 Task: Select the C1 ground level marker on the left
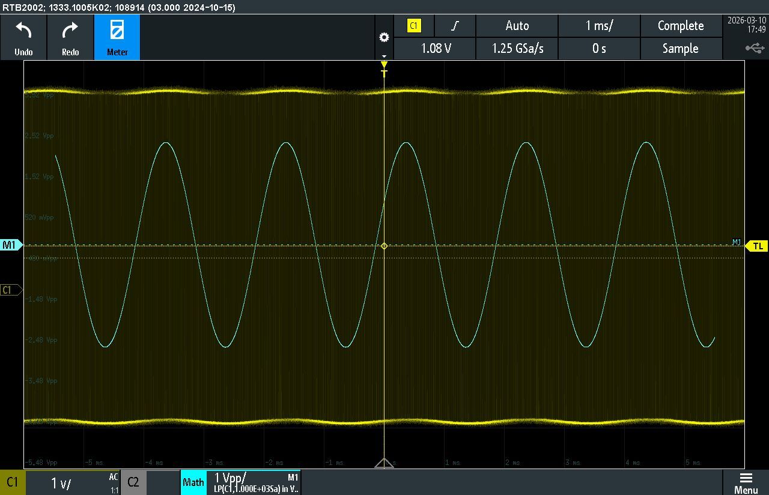10,290
